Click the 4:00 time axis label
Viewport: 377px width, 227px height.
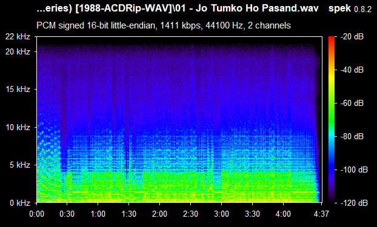point(283,214)
